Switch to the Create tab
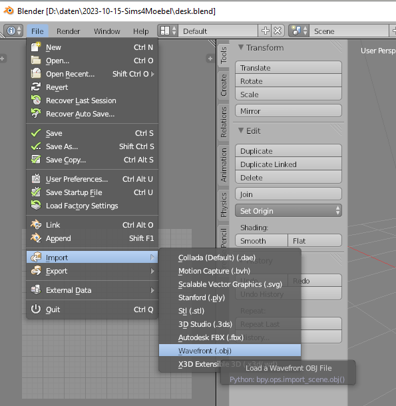Screen dimensions: 396x406 tap(224, 85)
